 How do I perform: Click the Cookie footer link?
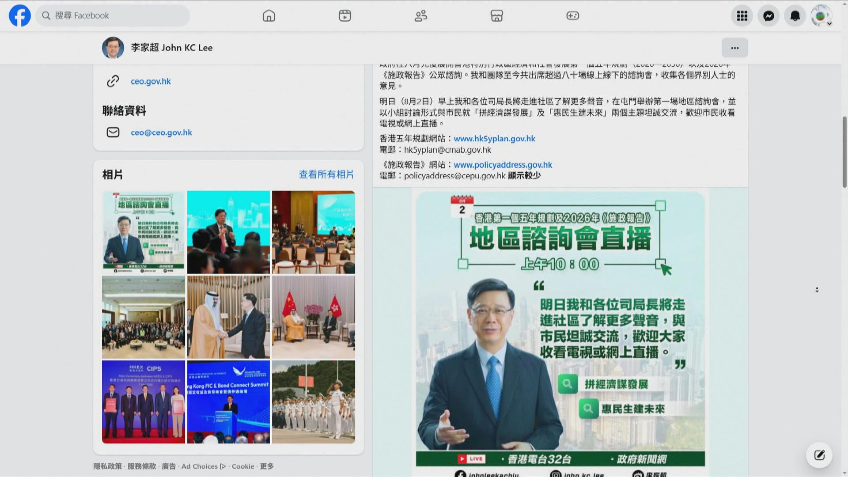[x=243, y=466]
